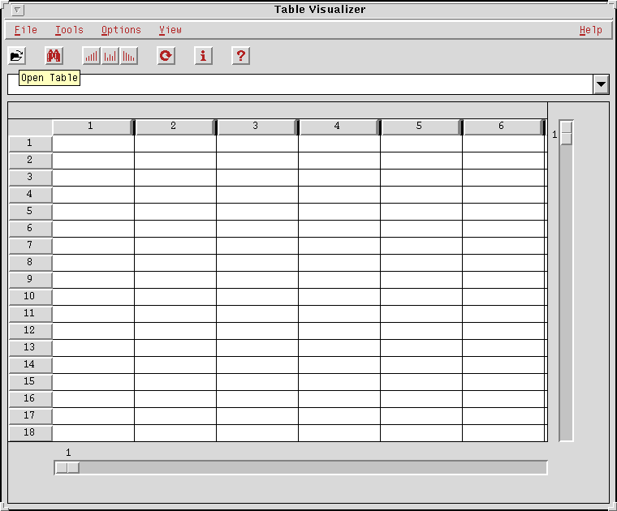Expand the table selector dropdown arrow

click(x=601, y=84)
